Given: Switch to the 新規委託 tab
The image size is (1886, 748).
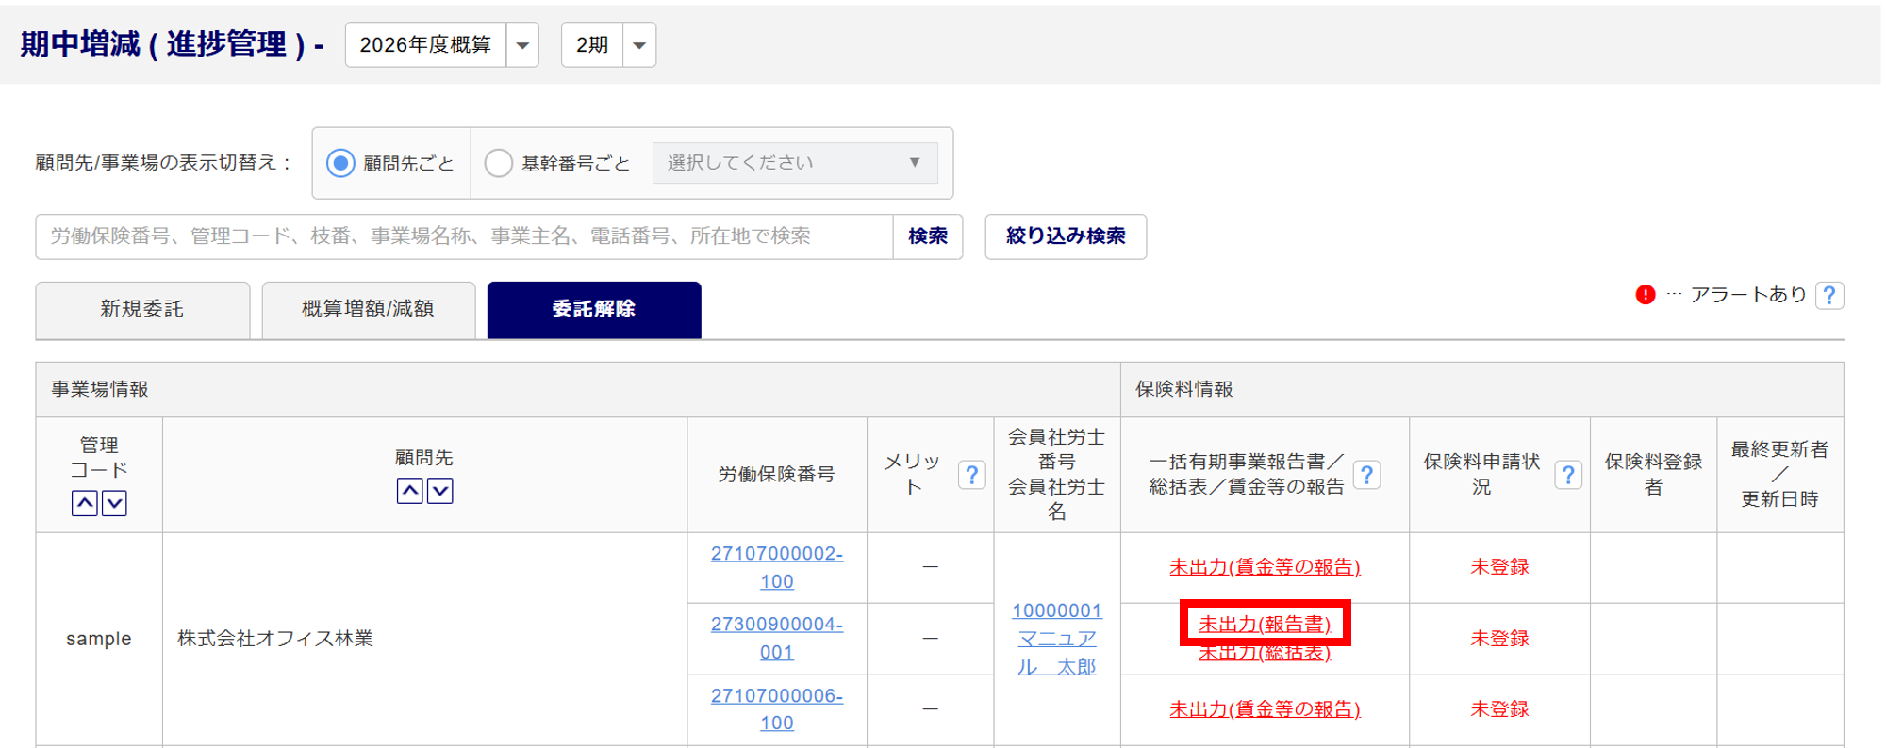Looking at the screenshot, I should (x=142, y=309).
